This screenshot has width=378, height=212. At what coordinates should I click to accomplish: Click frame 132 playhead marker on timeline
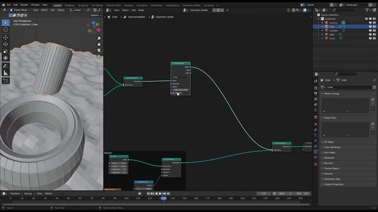(x=164, y=198)
